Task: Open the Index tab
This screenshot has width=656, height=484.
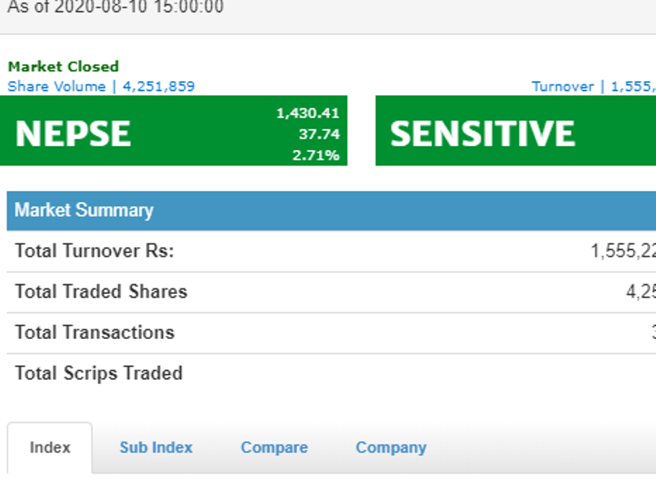Action: coord(50,448)
